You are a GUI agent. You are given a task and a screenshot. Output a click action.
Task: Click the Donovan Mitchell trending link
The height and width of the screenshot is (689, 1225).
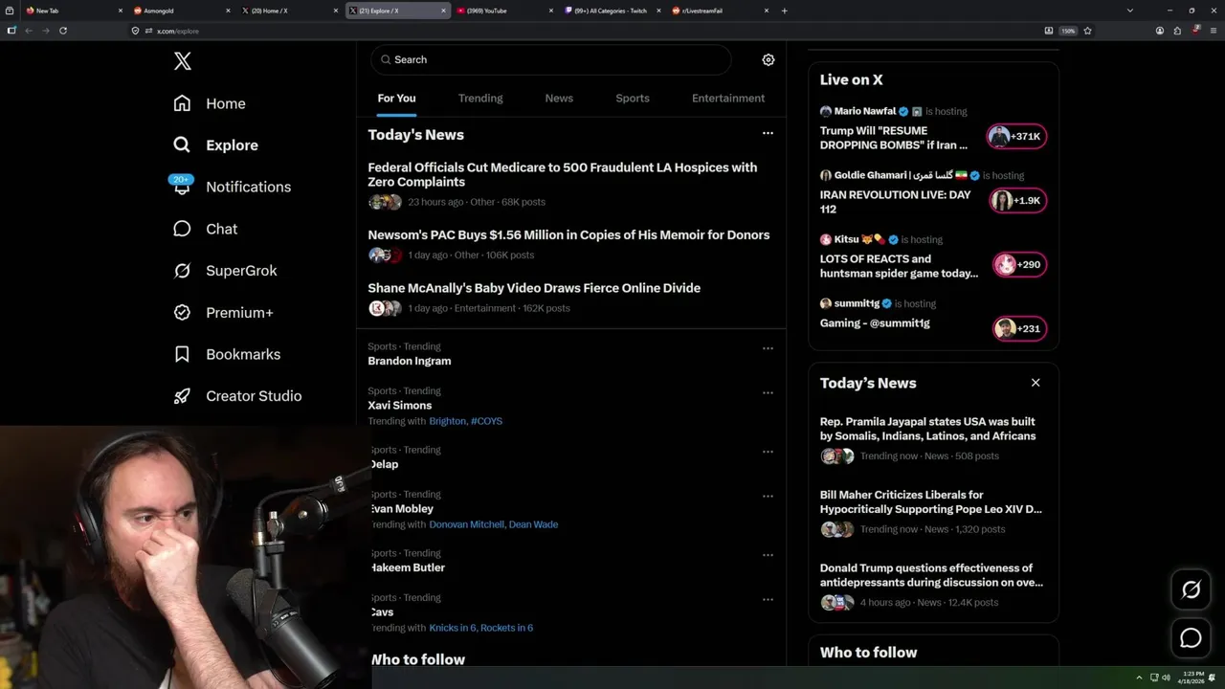466,524
